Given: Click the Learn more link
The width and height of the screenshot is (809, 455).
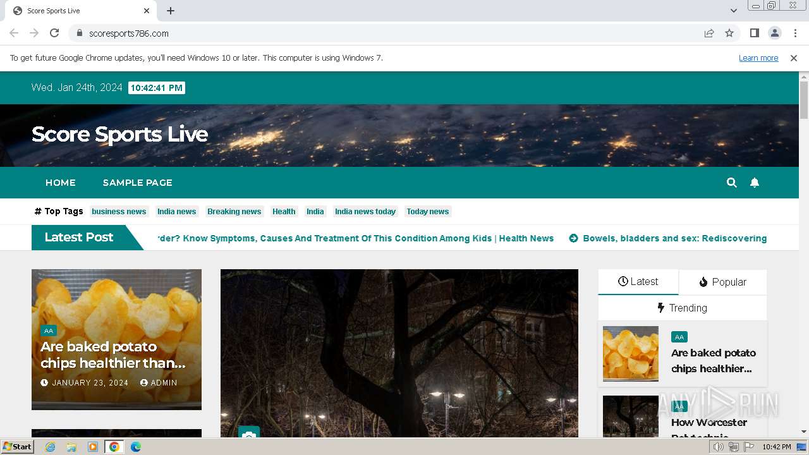Looking at the screenshot, I should [x=758, y=58].
